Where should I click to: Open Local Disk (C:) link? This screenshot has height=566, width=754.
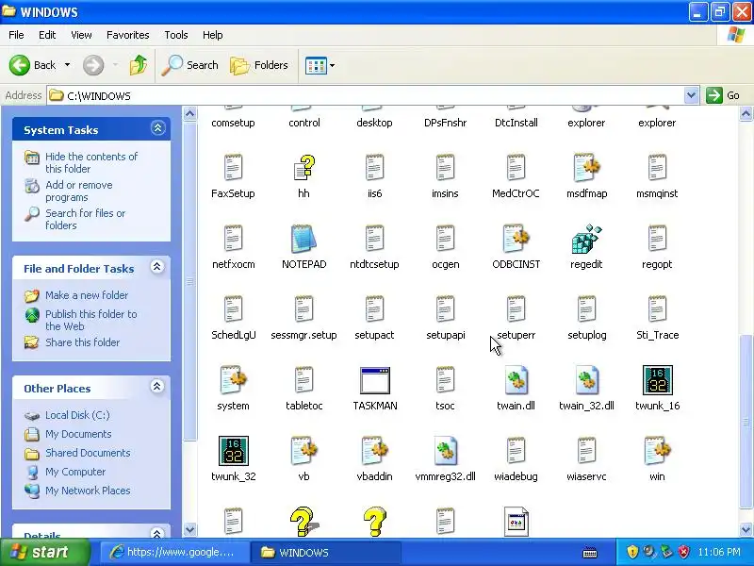77,415
